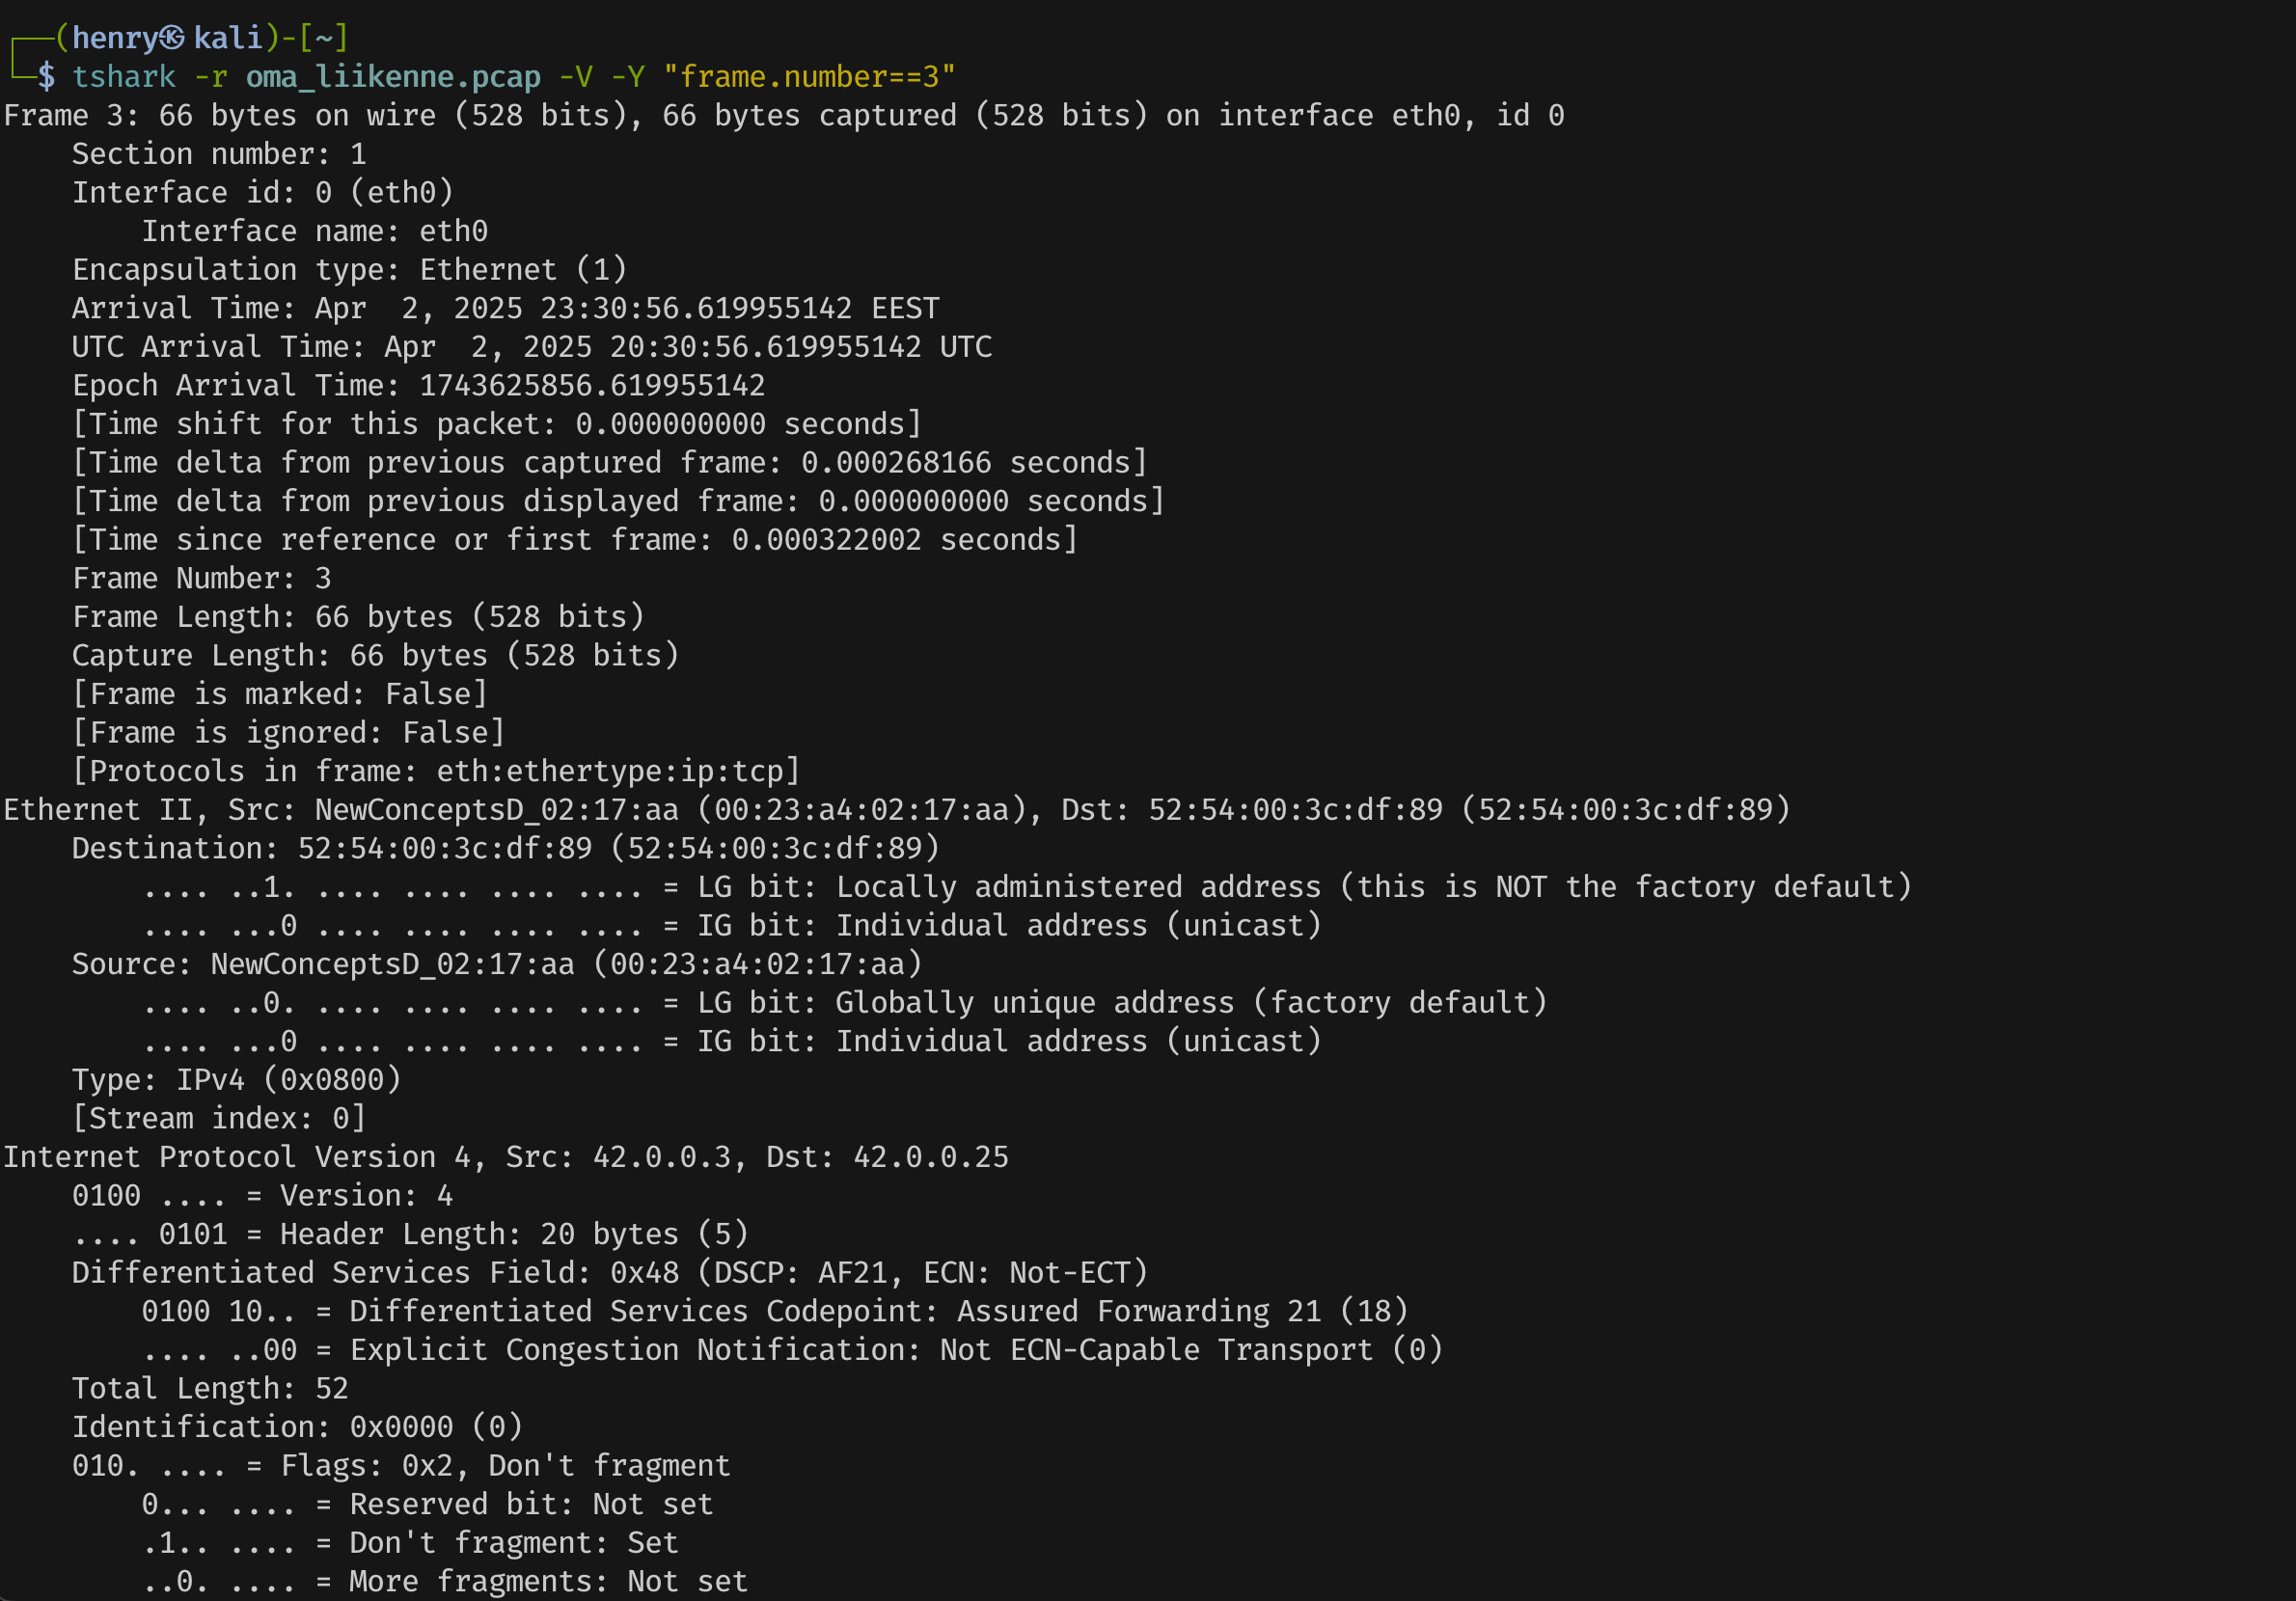Click the Frame Number: 3 line

point(201,579)
